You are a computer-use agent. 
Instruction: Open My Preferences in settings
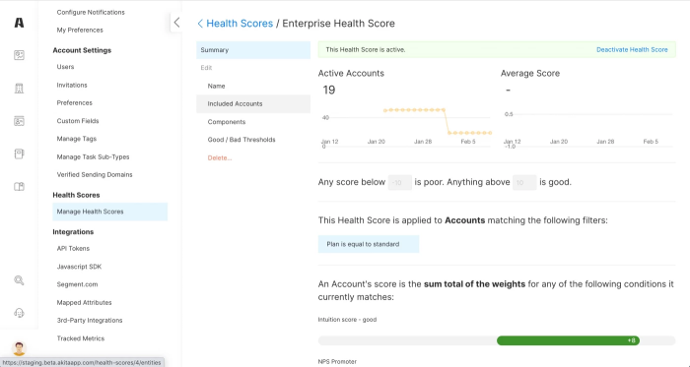pos(80,30)
